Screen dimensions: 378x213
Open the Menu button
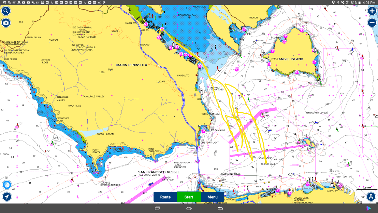[212, 197]
